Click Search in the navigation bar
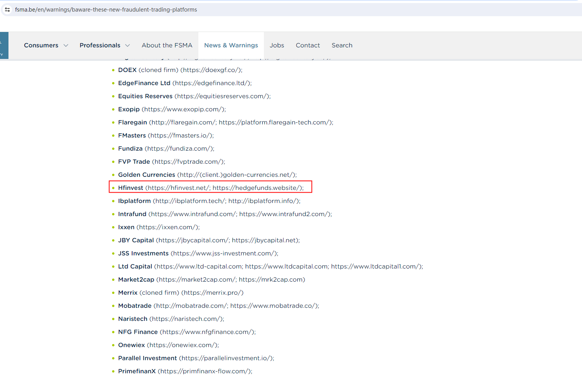Viewport: 582px width, 376px height. pyautogui.click(x=342, y=45)
